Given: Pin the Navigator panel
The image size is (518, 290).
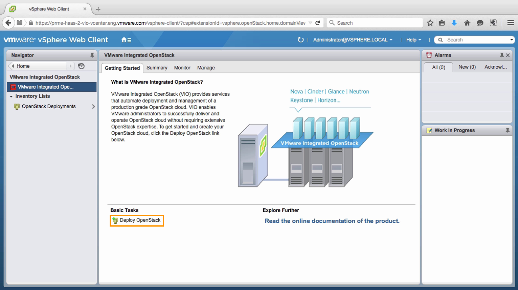Looking at the screenshot, I should 92,55.
